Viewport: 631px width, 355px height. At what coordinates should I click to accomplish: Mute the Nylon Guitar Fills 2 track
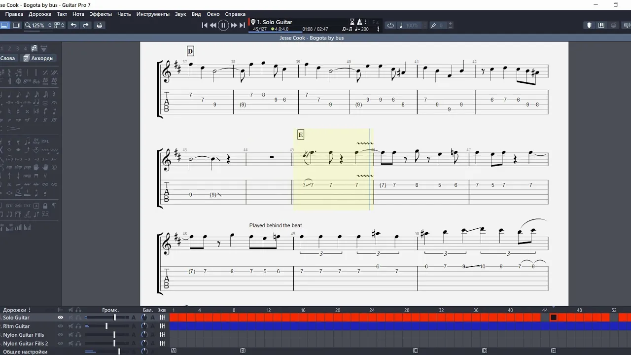tap(71, 343)
